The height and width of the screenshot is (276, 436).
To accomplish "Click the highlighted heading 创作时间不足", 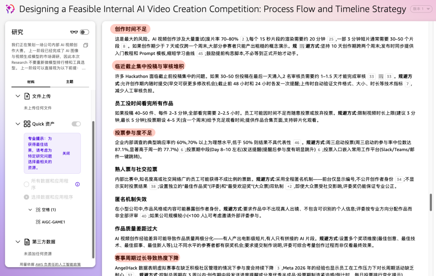I will coord(131,29).
